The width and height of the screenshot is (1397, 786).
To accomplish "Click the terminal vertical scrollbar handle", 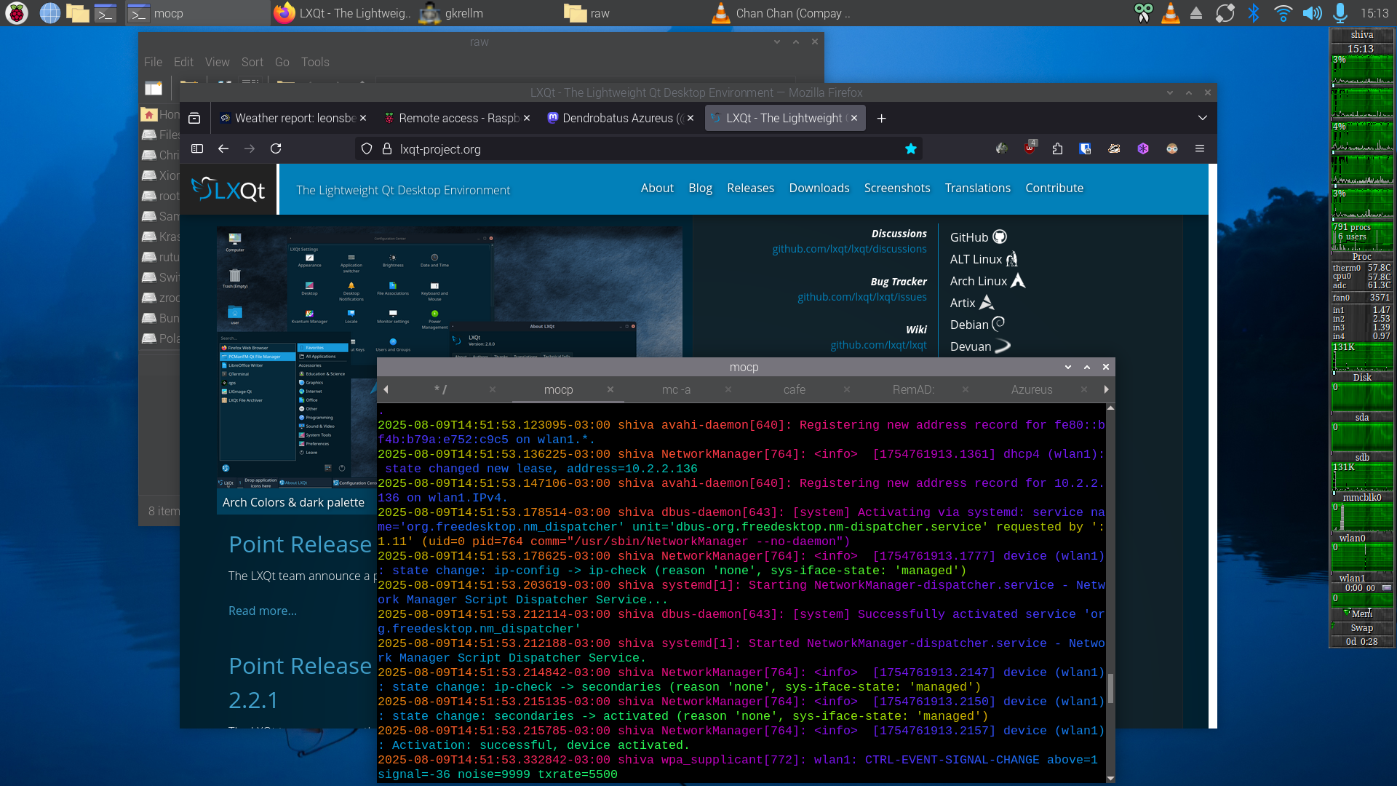I will (1110, 688).
